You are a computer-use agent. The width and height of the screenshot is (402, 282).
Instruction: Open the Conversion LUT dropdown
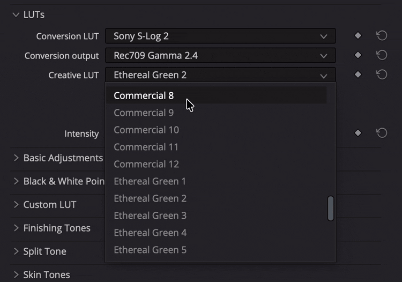[x=220, y=36]
